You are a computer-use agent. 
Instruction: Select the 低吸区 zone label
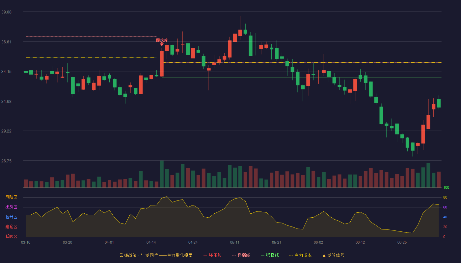[x=11, y=236]
